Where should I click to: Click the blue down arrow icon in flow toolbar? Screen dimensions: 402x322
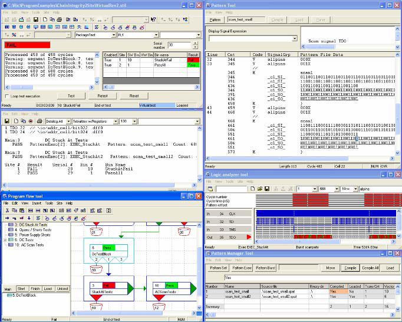point(30,218)
